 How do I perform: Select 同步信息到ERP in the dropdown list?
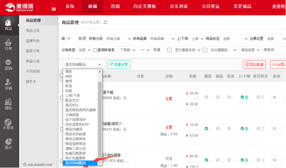coord(77,124)
